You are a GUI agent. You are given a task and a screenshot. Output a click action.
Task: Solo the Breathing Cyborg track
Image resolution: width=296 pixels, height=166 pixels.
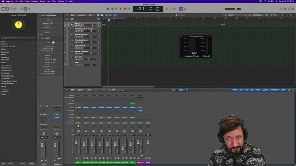[x=79, y=37]
